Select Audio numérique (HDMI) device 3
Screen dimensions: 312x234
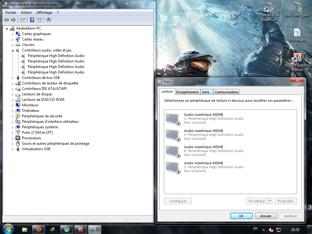point(230,135)
